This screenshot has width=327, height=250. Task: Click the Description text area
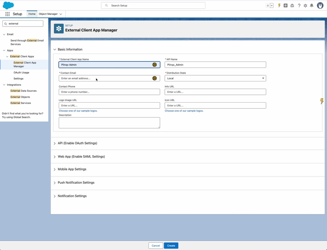point(109,123)
